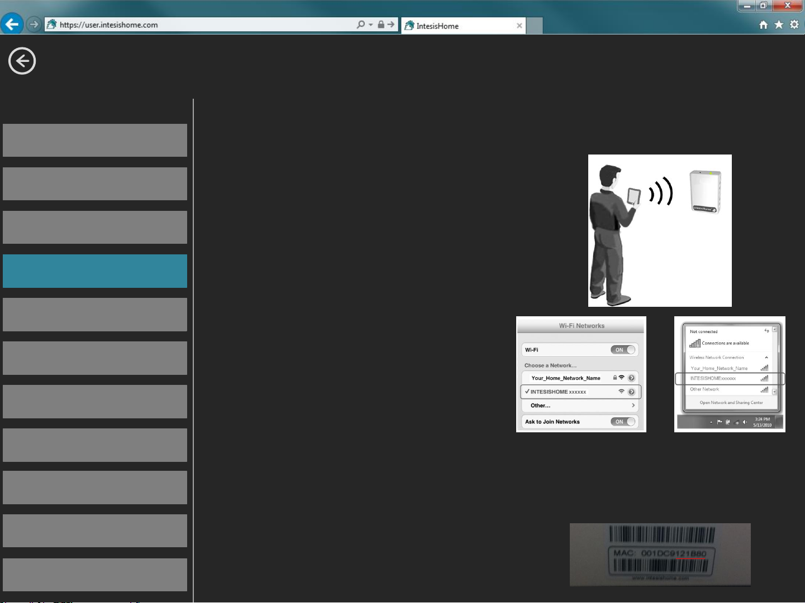Click the circled back arrow on the page
This screenshot has height=603, width=805.
(x=22, y=61)
